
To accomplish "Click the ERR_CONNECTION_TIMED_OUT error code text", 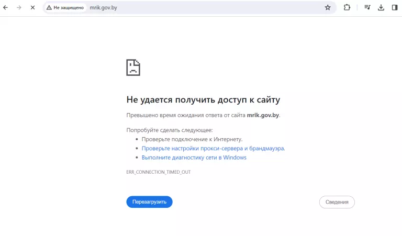I will coord(158,172).
